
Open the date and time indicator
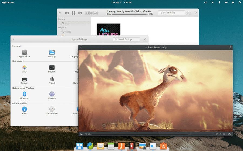(x=121, y=2)
